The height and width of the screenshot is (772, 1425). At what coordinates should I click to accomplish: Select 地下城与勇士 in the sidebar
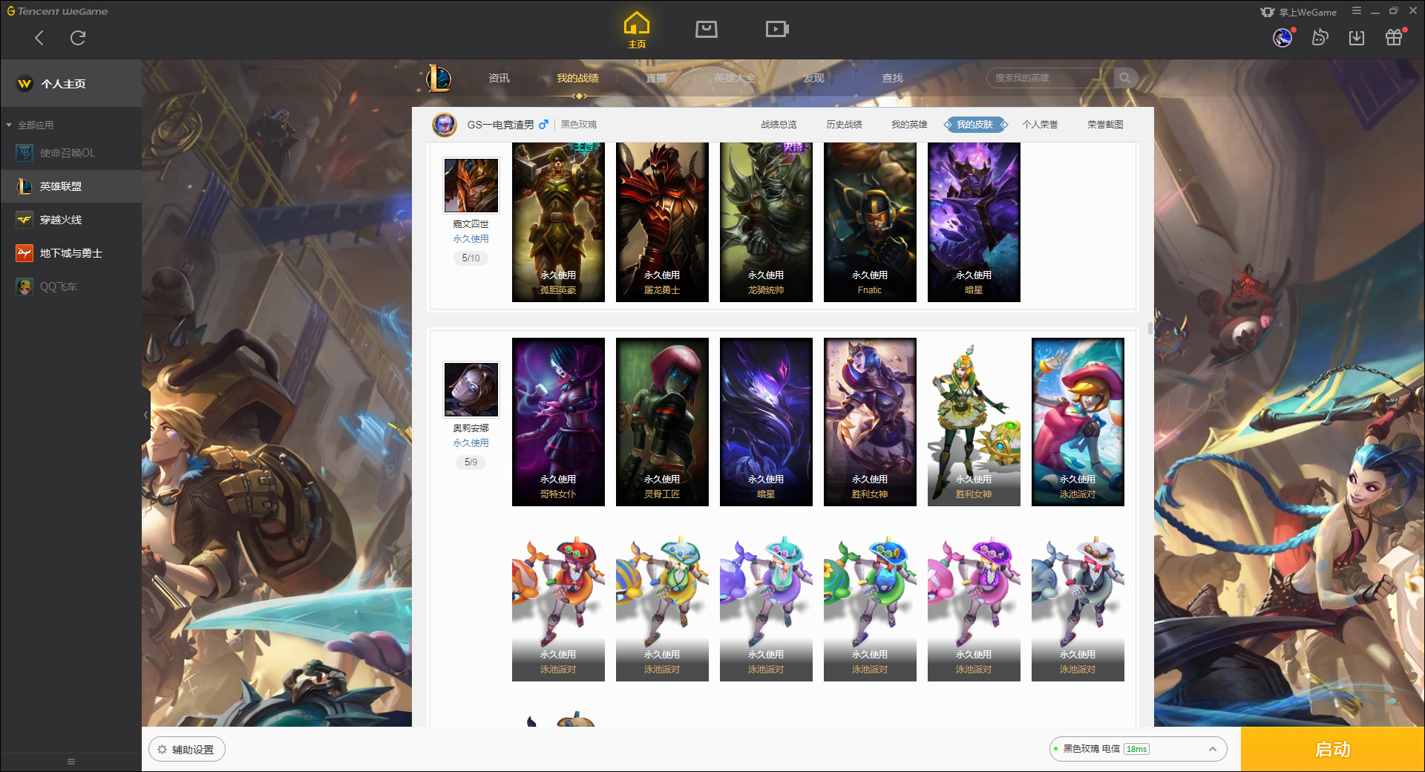click(71, 253)
